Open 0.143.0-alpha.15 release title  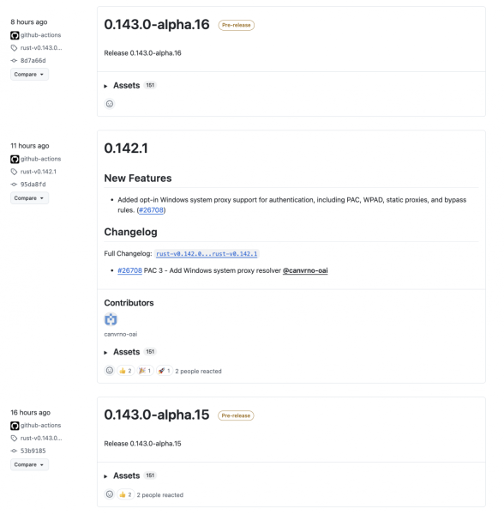156,415
